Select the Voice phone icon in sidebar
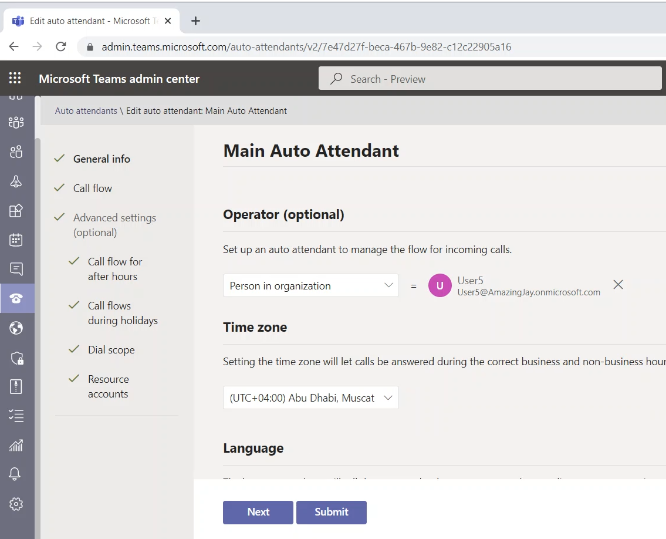The image size is (666, 539). pyautogui.click(x=16, y=298)
